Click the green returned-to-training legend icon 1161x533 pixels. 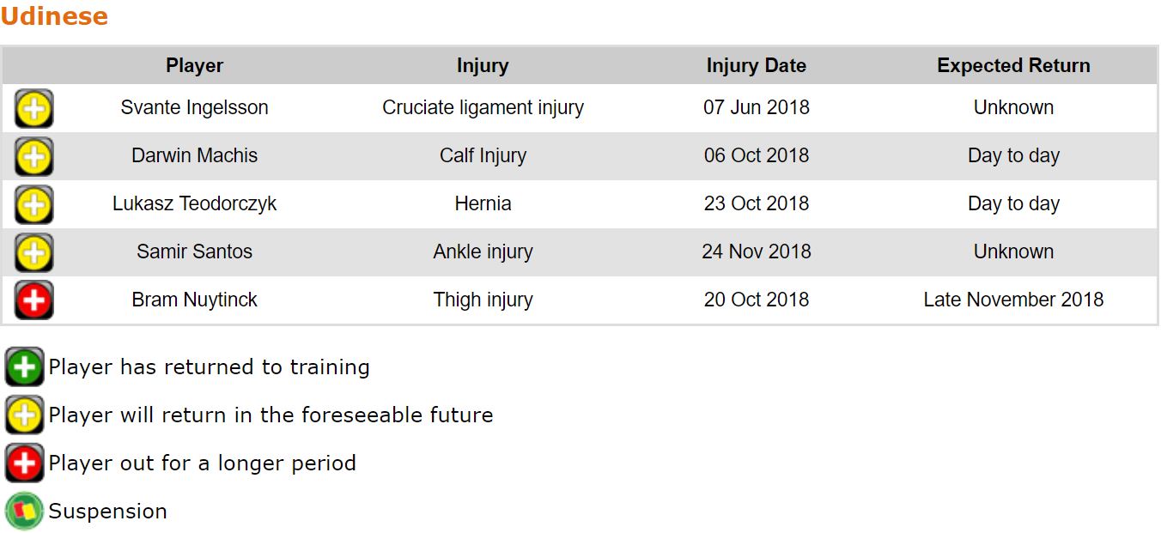click(24, 367)
